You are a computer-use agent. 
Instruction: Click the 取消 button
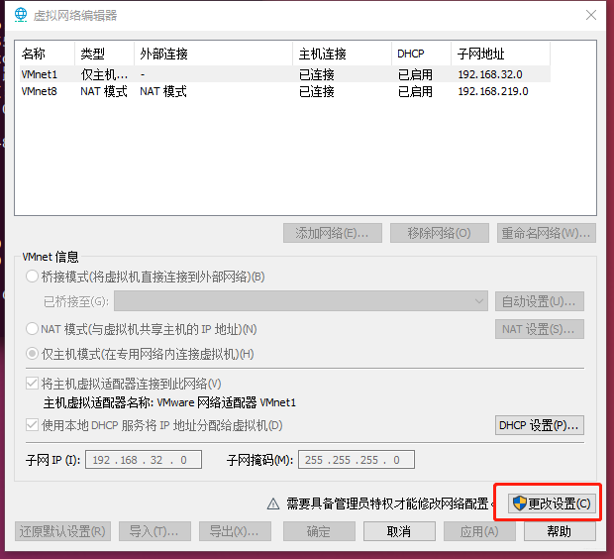[399, 531]
